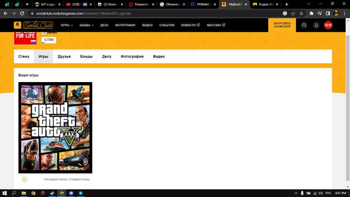Switch to the Обменять browser tab

172,4
